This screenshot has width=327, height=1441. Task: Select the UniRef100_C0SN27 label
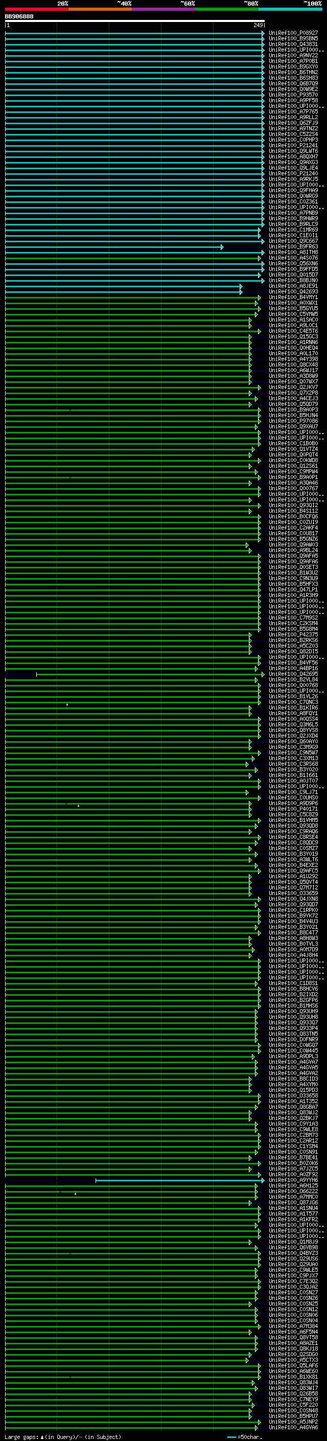tap(293, 1293)
